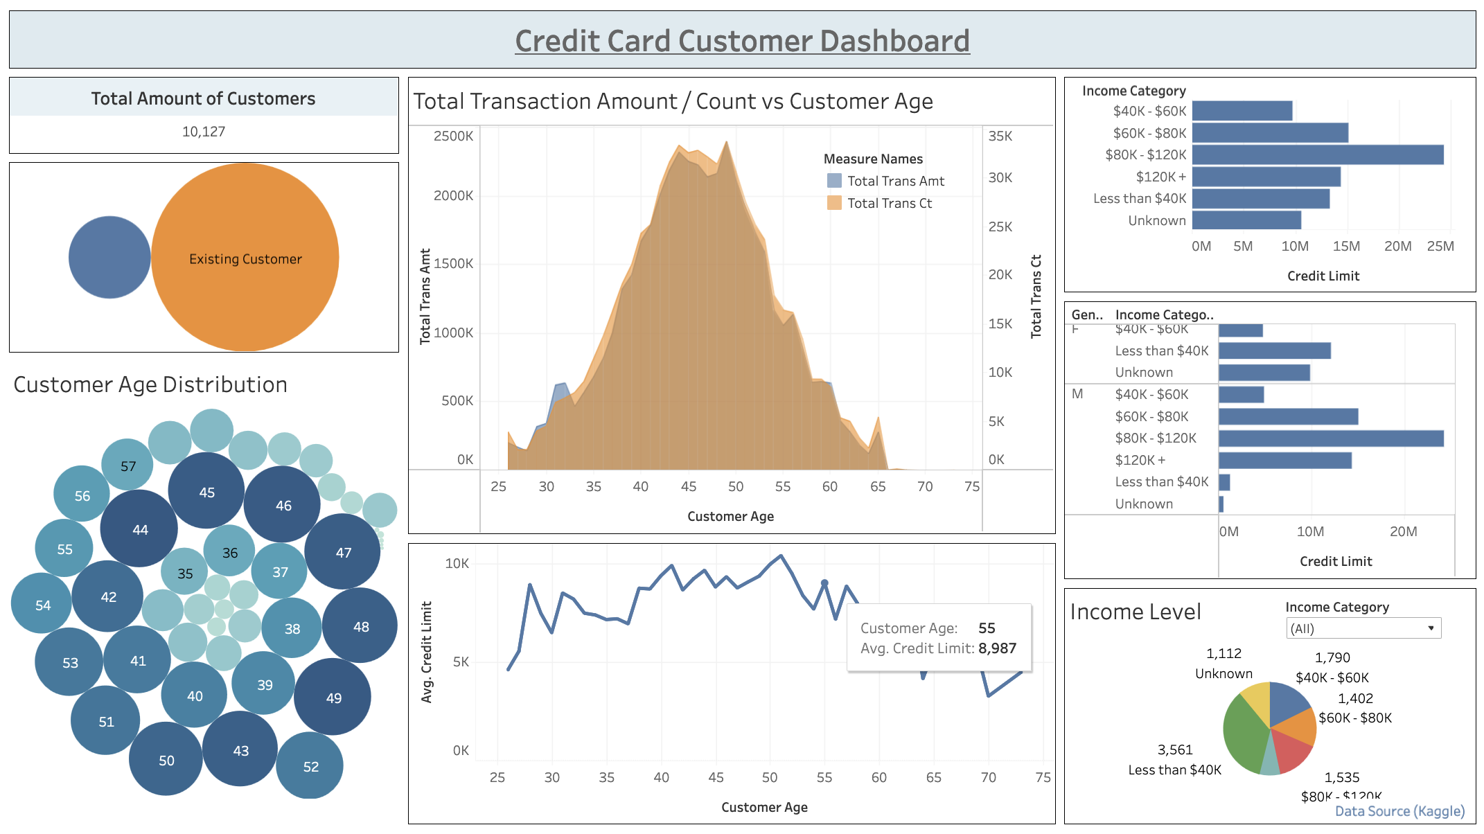Click the 10,127 total customers value
The image size is (1484, 834).
pyautogui.click(x=204, y=132)
